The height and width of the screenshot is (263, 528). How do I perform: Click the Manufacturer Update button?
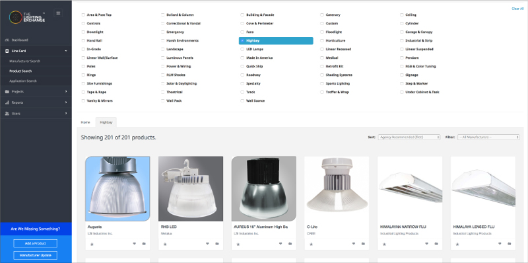coord(36,255)
